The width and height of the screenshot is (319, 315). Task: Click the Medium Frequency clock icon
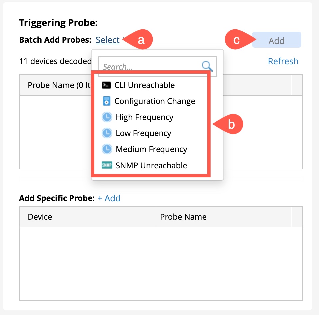point(107,149)
